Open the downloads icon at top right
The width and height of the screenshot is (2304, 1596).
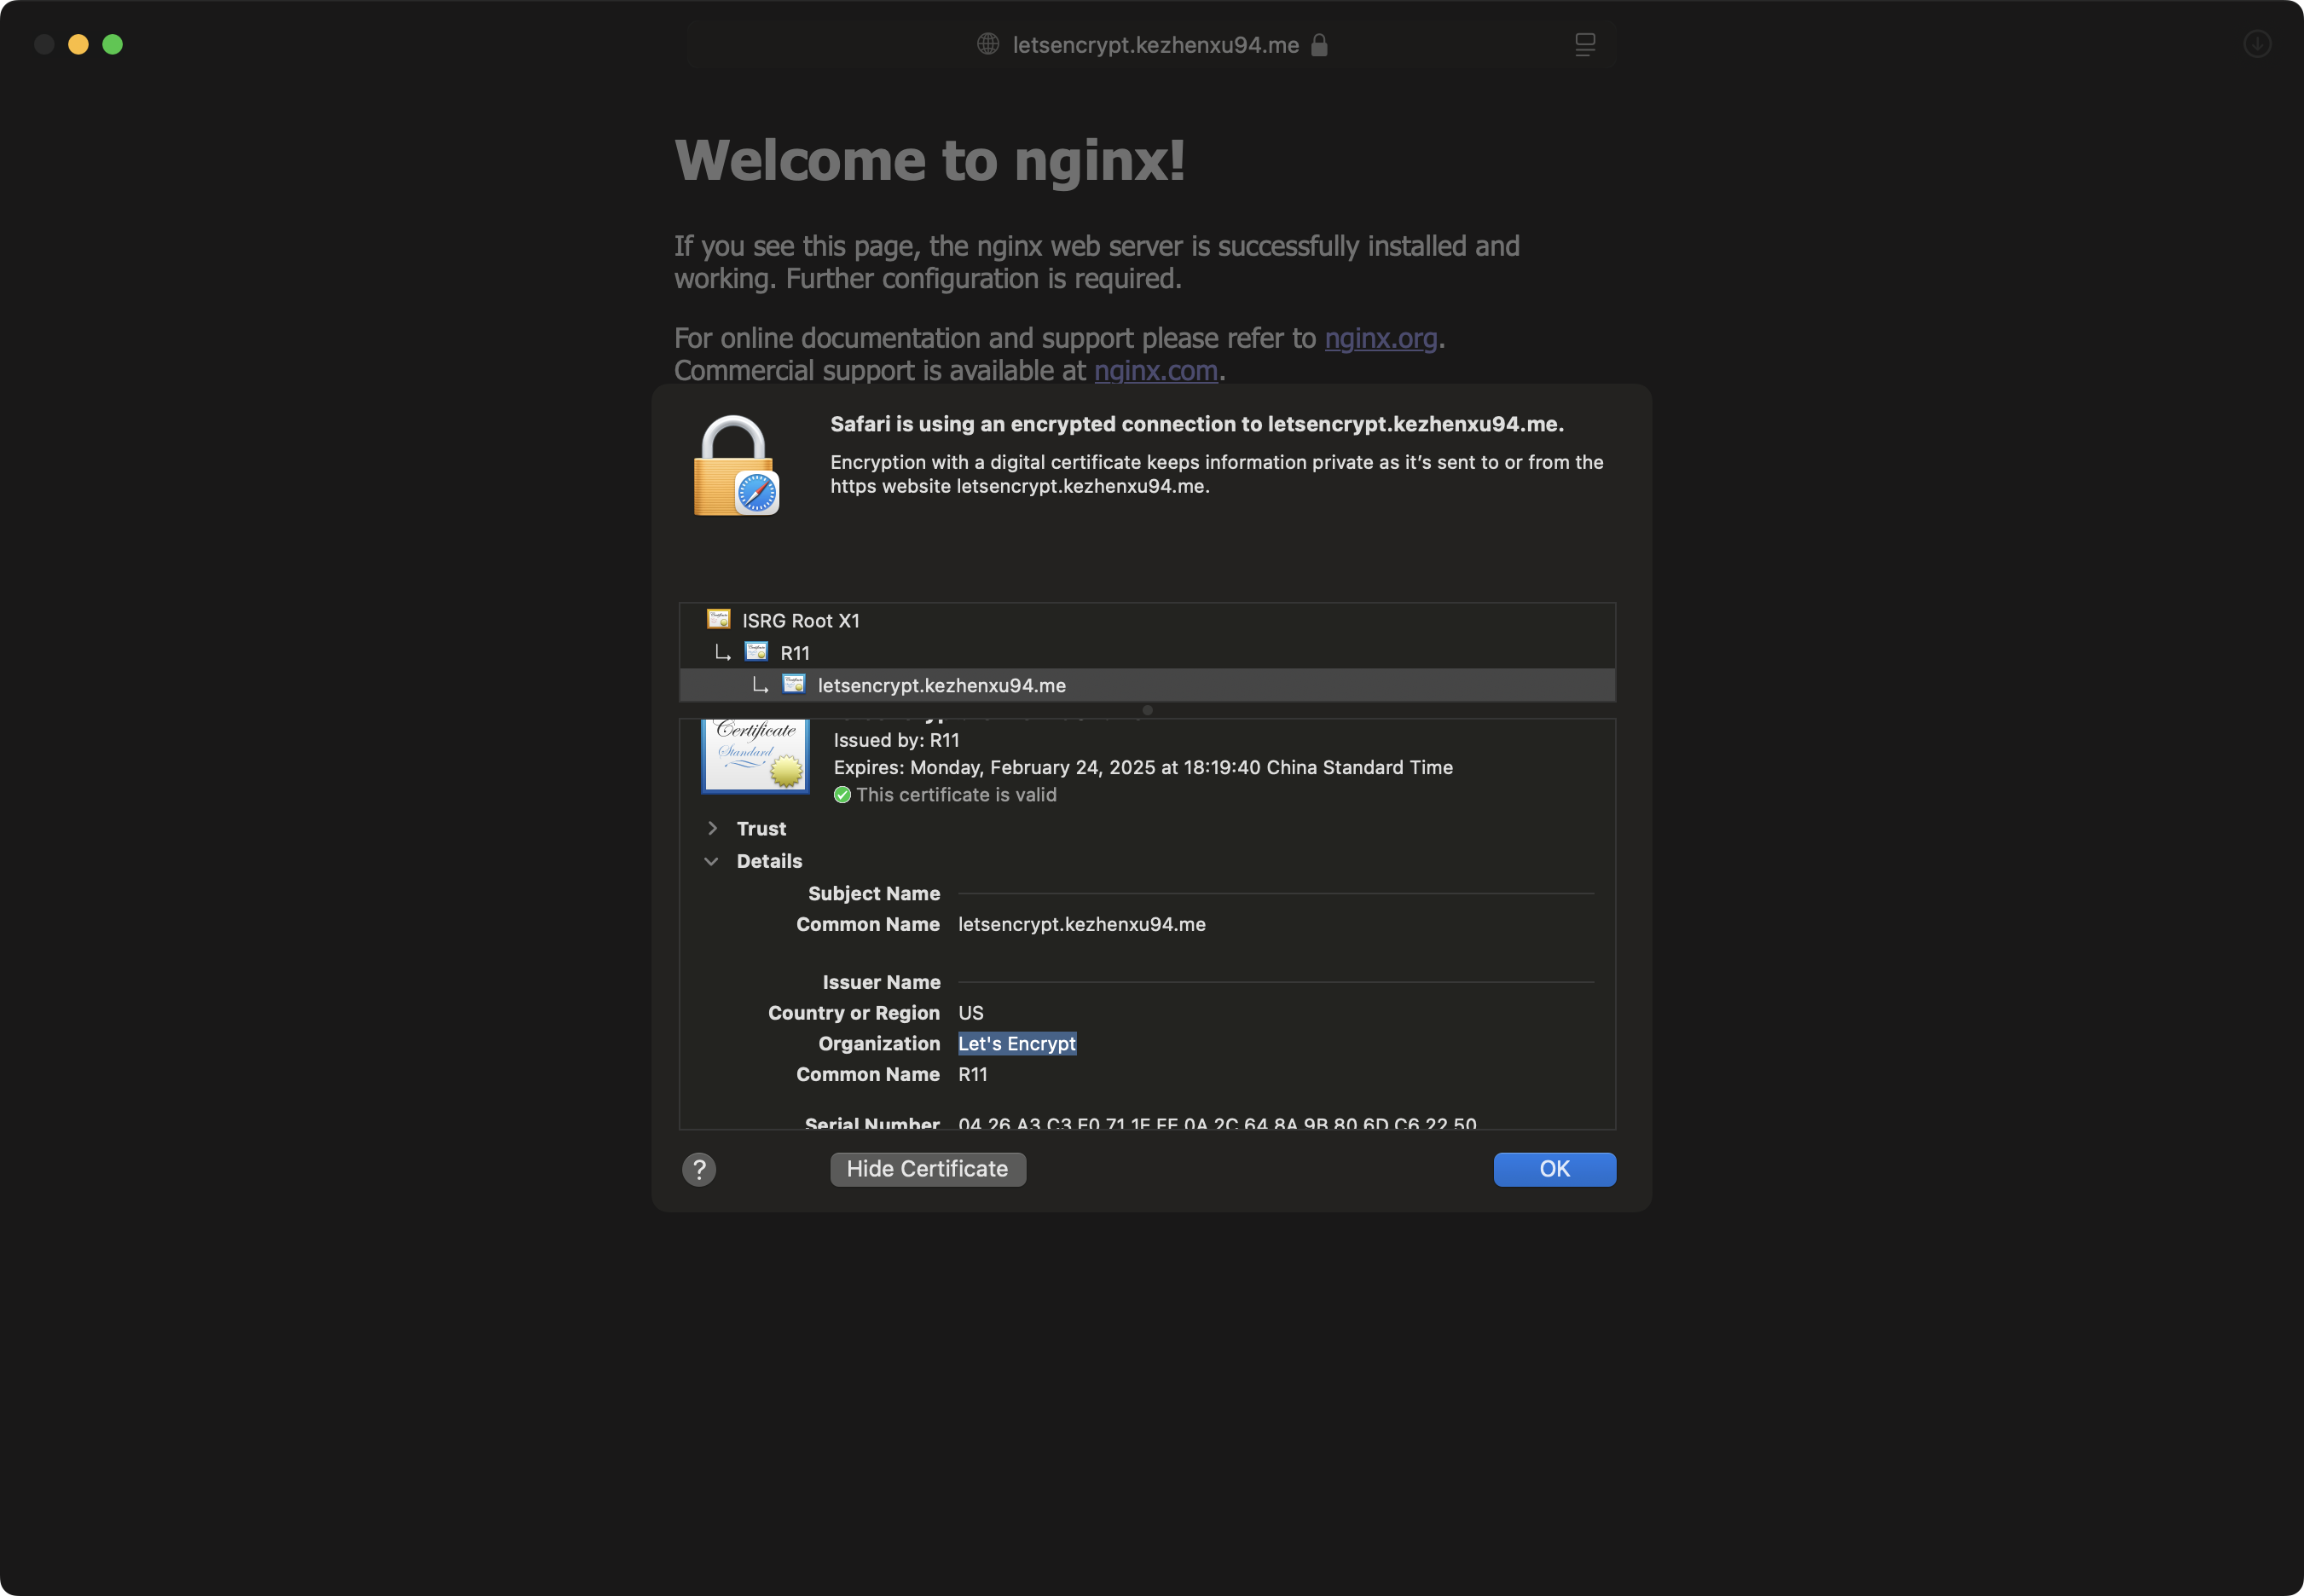[2257, 44]
